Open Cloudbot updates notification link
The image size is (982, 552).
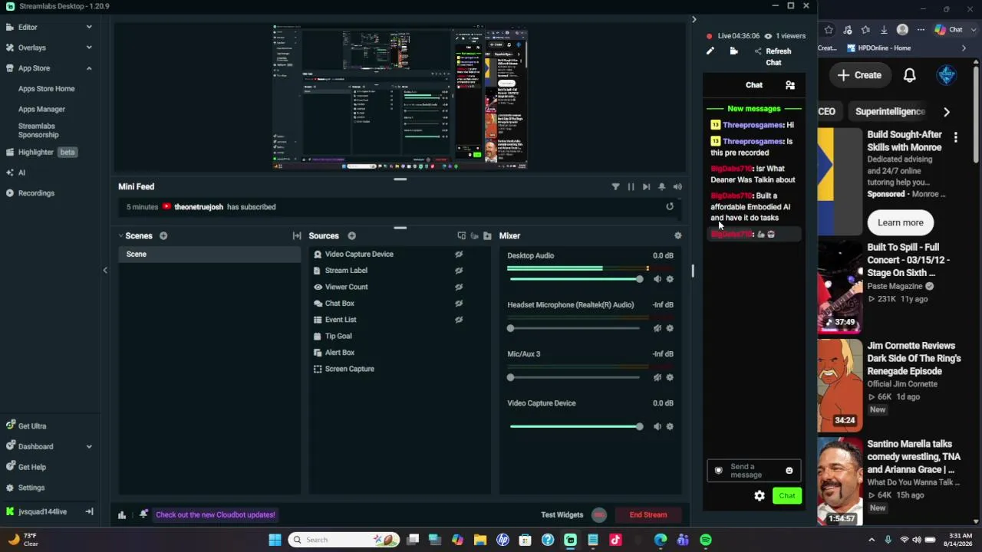click(216, 514)
